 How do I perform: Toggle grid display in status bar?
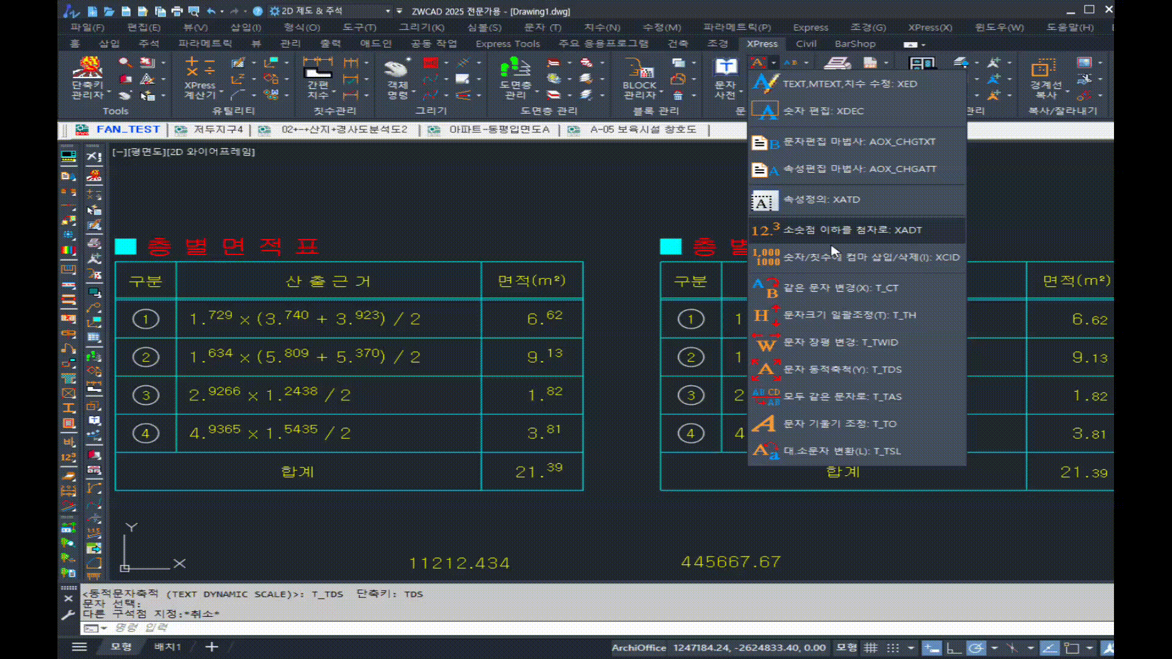(871, 648)
